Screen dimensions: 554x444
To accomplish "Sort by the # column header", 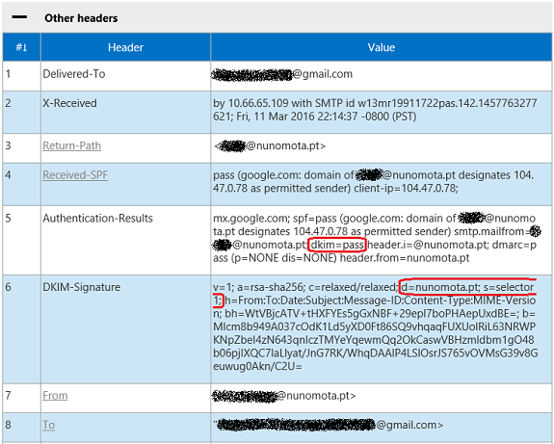I will pos(21,47).
